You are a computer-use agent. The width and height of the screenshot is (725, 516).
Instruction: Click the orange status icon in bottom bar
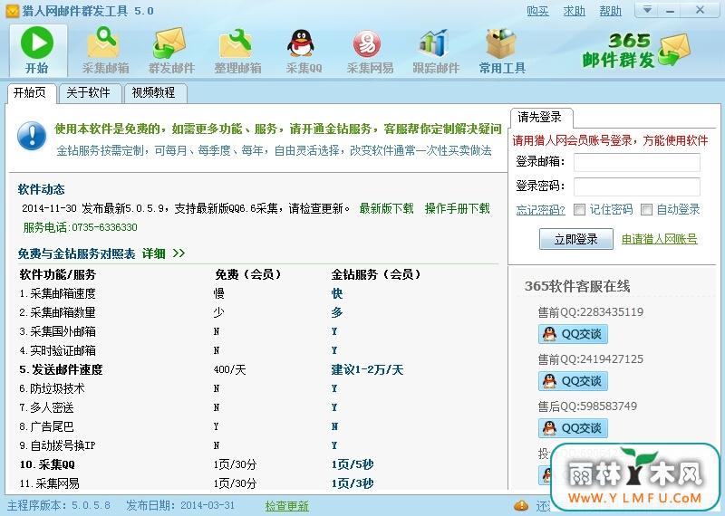click(520, 506)
